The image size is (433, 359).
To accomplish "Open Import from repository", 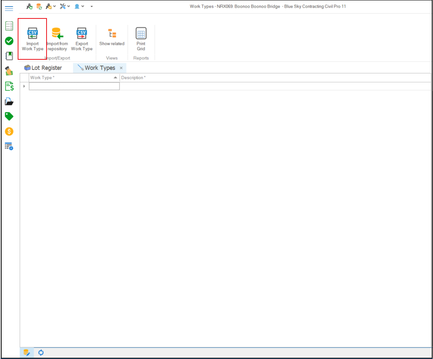I will pos(57,39).
